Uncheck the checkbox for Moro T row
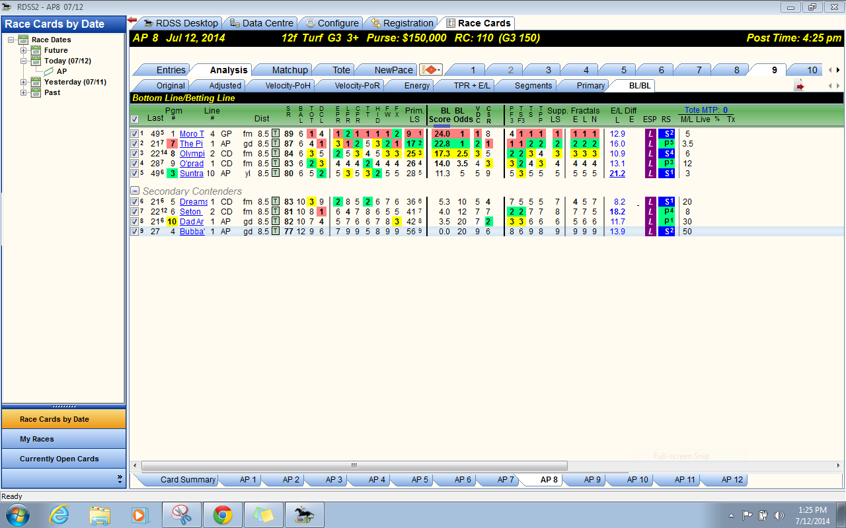The height and width of the screenshot is (528, 846). click(135, 134)
